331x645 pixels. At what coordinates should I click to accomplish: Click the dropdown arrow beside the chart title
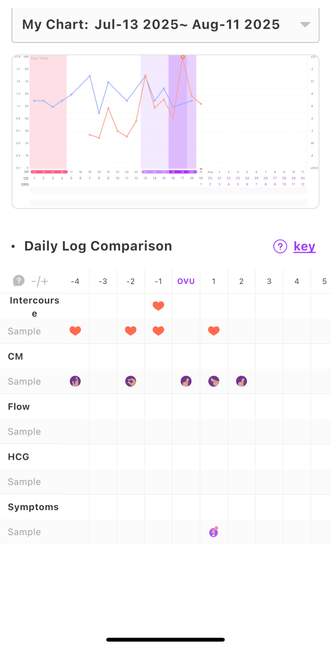click(305, 25)
